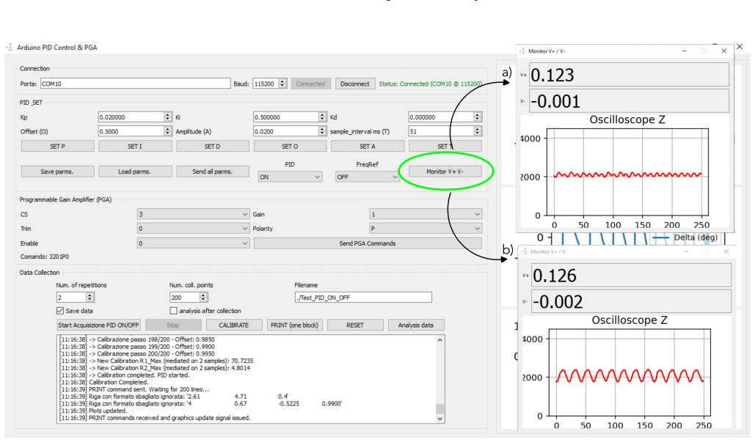Click the Stop button
This screenshot has height=442, width=755.
pyautogui.click(x=173, y=325)
